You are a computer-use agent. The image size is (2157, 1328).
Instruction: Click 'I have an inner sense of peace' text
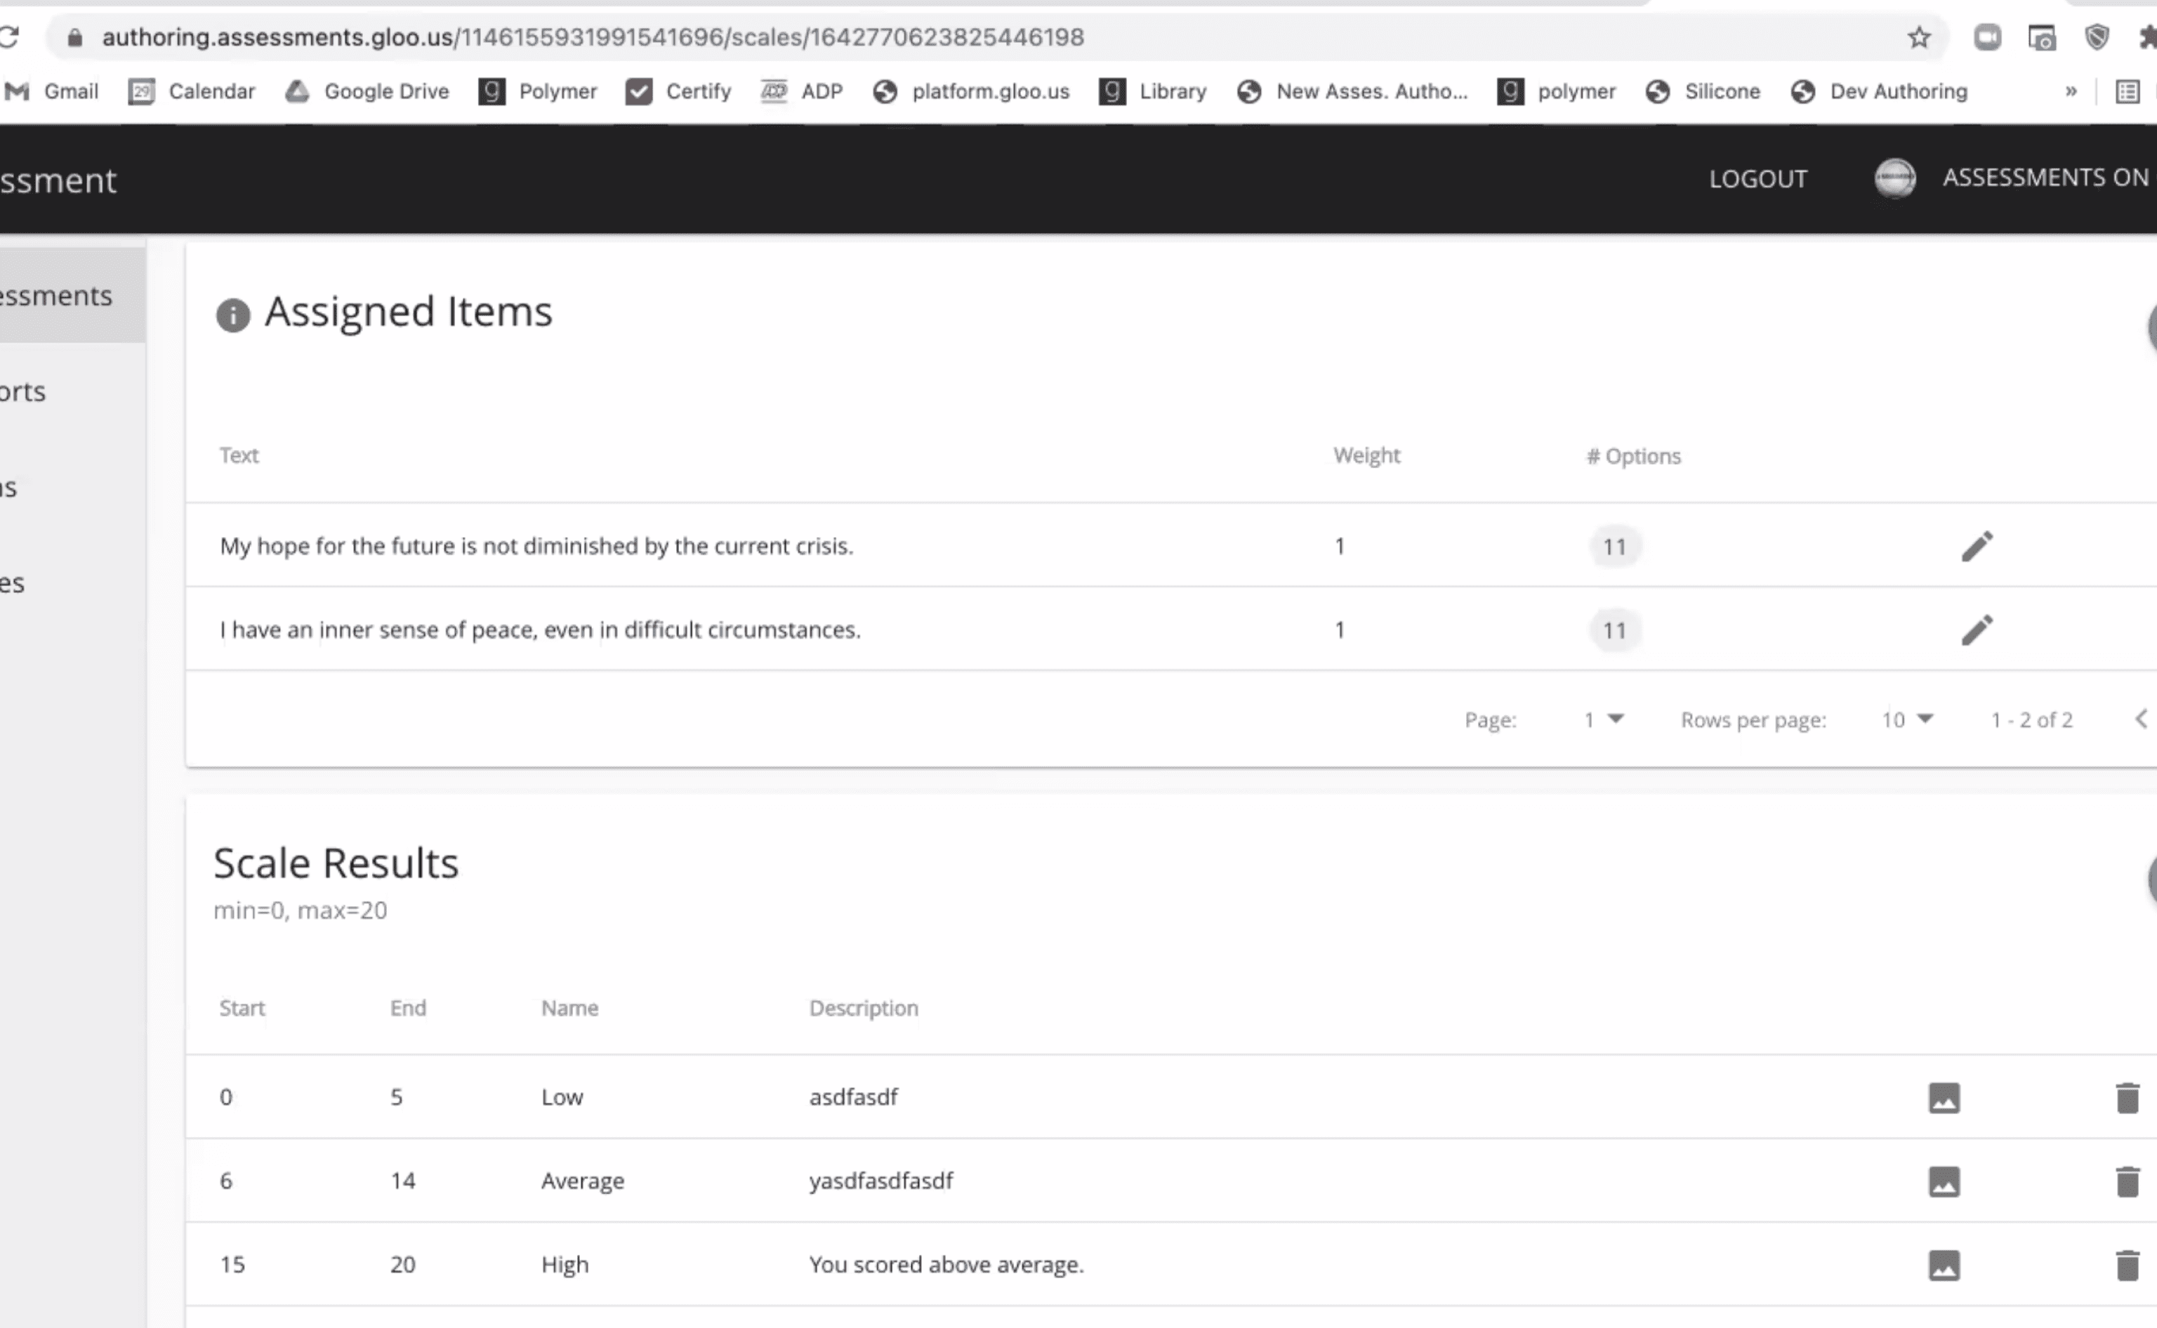pos(539,630)
